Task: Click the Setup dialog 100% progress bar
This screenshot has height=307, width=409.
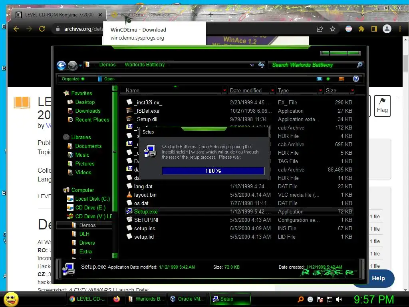Action: [x=213, y=171]
